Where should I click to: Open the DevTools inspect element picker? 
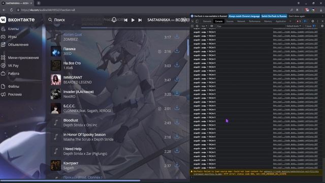[192, 21]
